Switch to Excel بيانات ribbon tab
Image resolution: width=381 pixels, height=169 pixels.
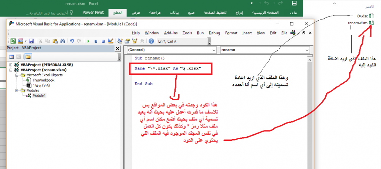174,13
